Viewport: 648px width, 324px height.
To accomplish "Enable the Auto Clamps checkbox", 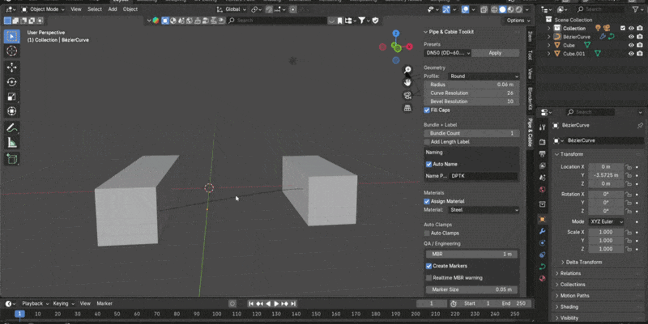I will coord(427,233).
